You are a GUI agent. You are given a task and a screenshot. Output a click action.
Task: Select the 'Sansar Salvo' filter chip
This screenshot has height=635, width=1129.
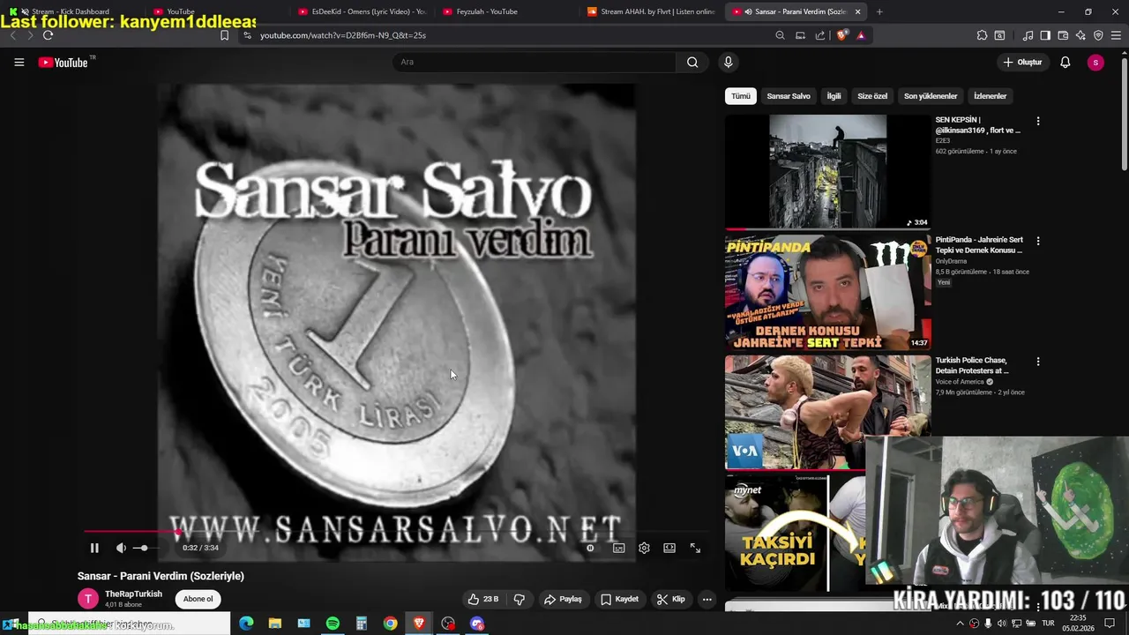click(x=789, y=96)
